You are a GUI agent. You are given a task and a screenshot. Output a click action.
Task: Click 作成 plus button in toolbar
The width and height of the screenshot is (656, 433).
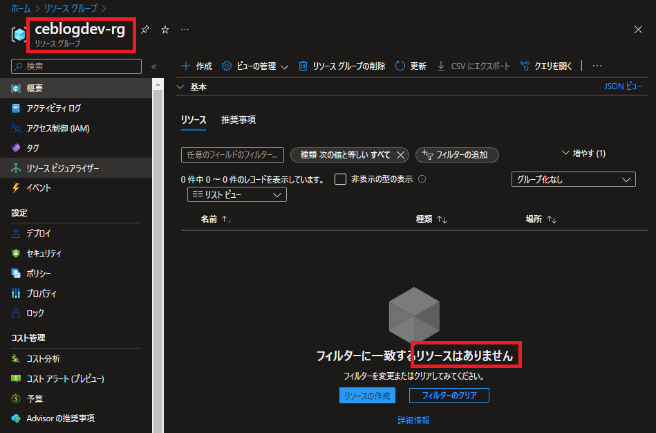click(x=196, y=66)
